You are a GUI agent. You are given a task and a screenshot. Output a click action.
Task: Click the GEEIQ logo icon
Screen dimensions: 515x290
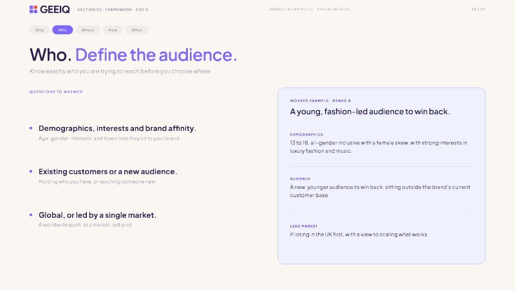[33, 9]
